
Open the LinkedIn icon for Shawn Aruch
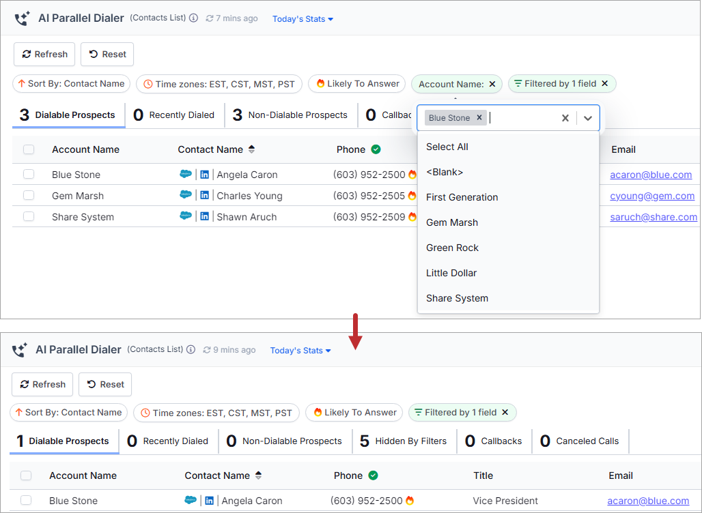point(205,216)
